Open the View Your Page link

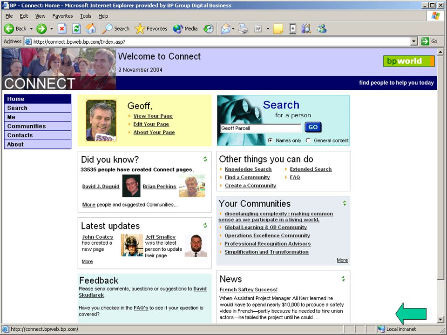[153, 116]
